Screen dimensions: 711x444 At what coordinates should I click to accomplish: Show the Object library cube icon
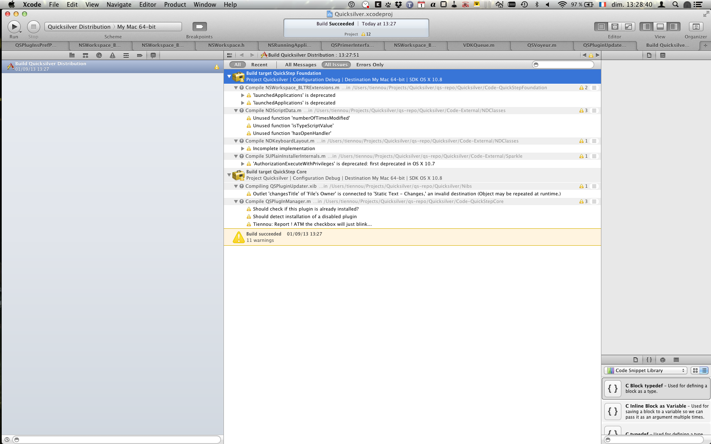(x=663, y=360)
